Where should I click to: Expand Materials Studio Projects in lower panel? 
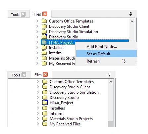tap(38, 118)
